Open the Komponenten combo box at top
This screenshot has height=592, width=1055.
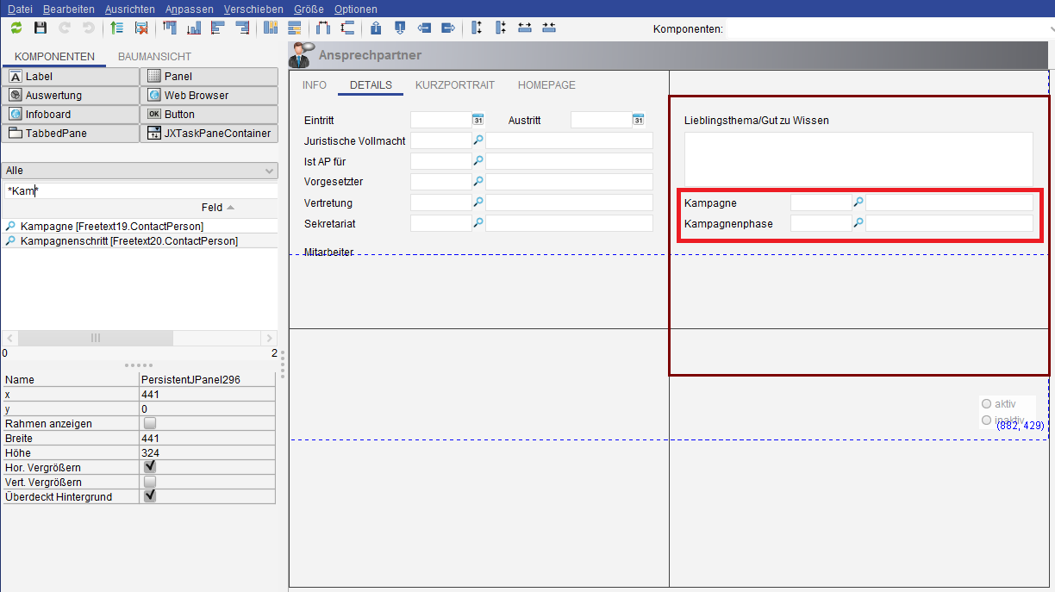888,29
